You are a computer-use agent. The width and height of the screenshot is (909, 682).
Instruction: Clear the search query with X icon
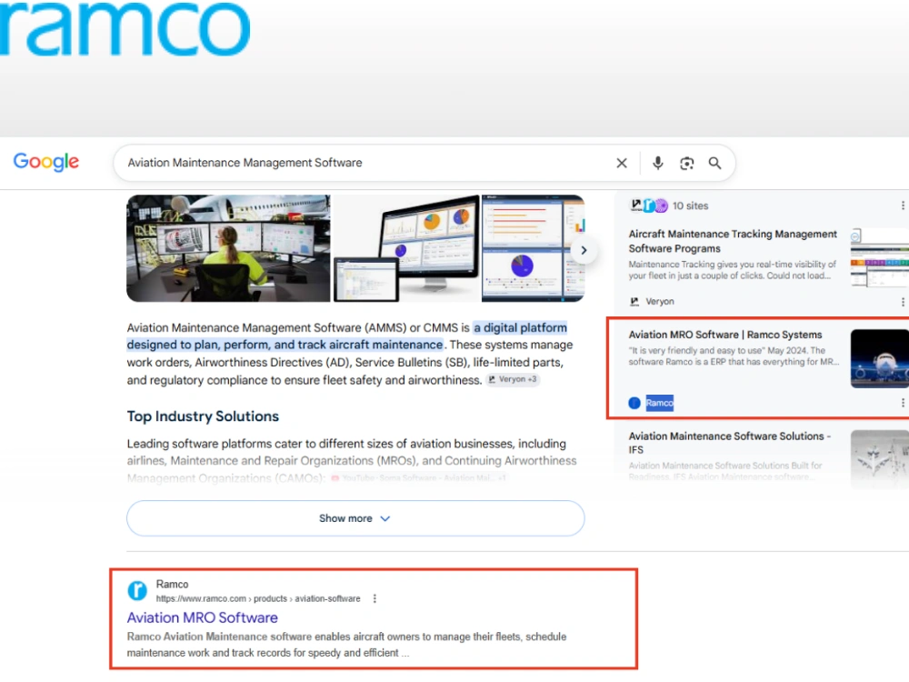tap(622, 163)
